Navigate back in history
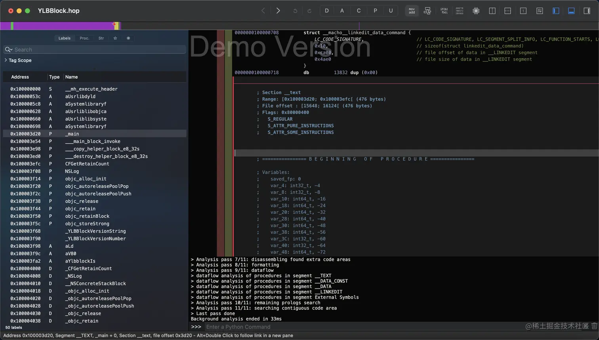Viewport: 599px width, 340px height. point(263,11)
